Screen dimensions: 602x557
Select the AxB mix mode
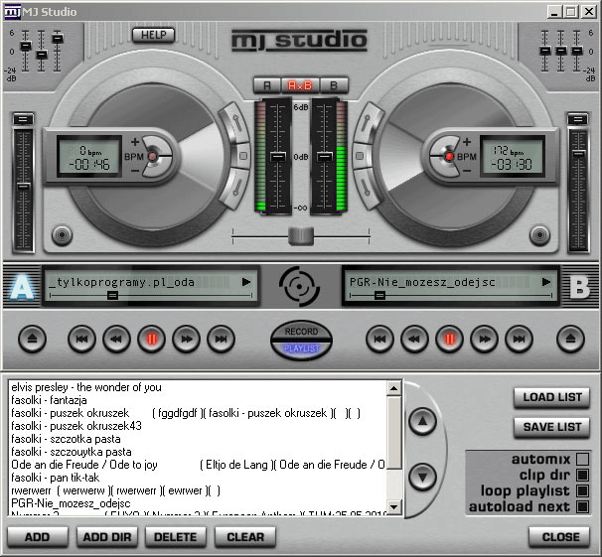pyautogui.click(x=300, y=85)
